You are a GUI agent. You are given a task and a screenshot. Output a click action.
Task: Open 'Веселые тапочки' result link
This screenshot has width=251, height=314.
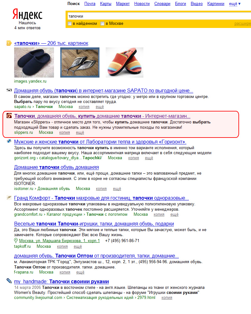94,224
